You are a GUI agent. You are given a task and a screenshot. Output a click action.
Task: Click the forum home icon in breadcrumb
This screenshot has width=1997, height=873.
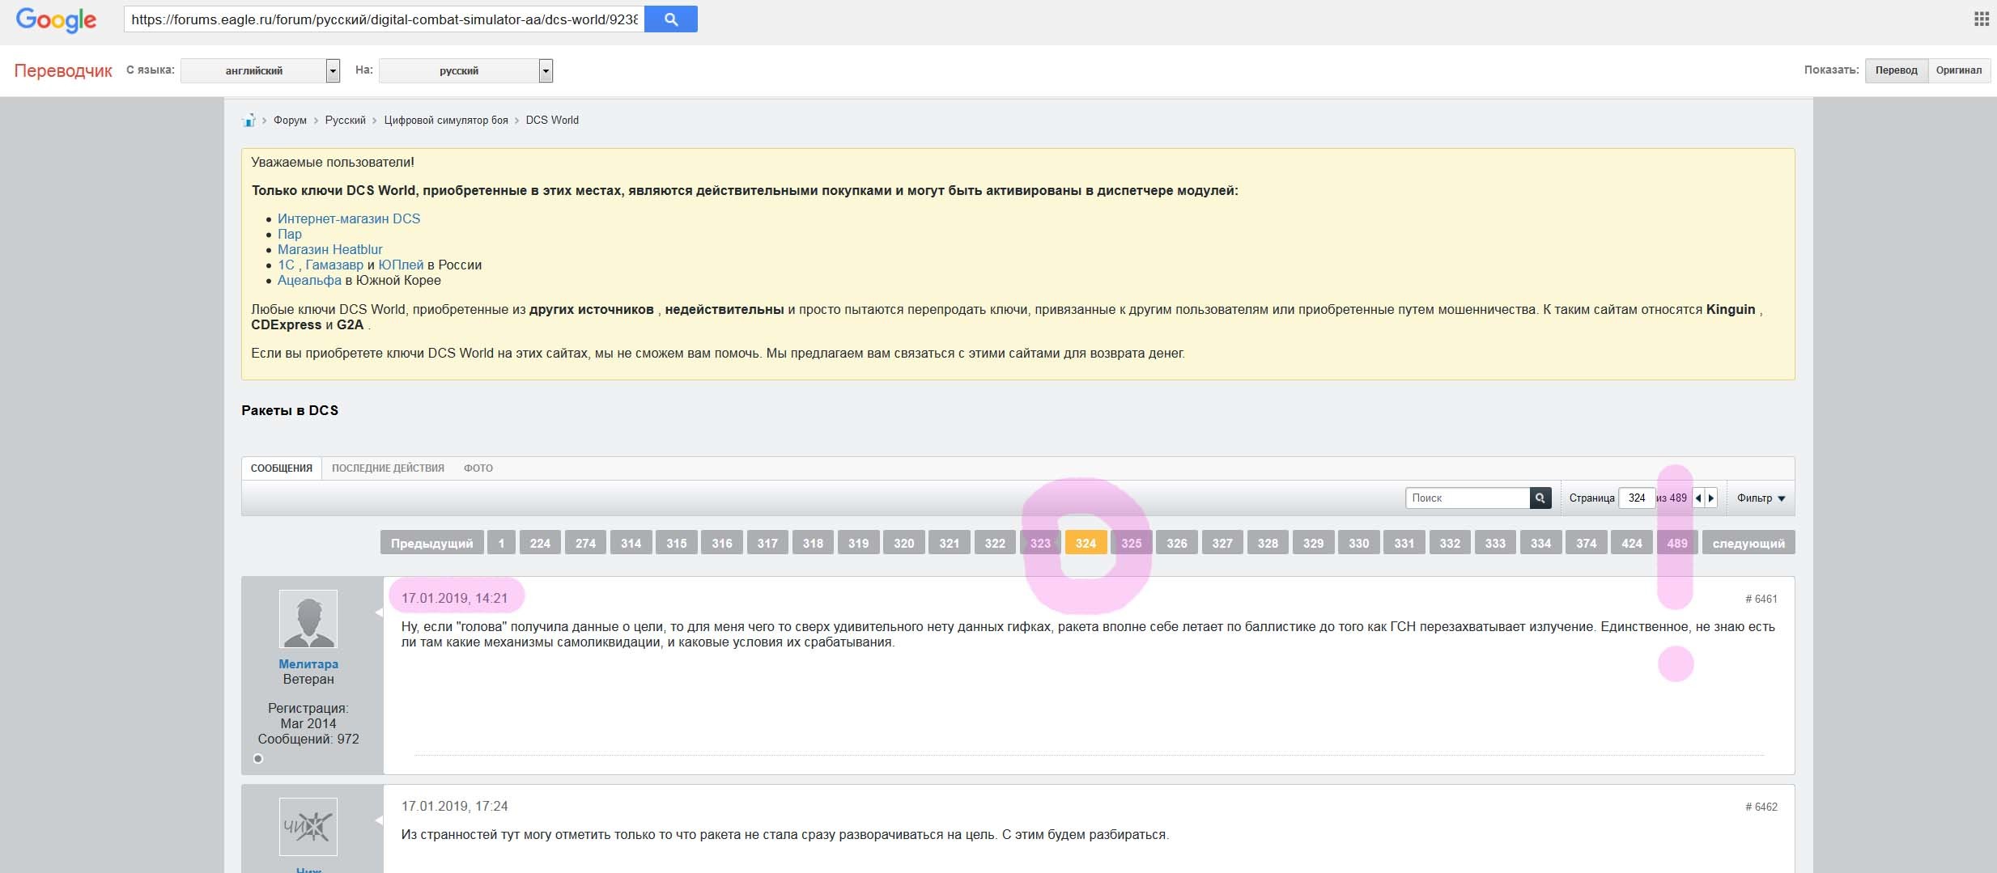(249, 121)
